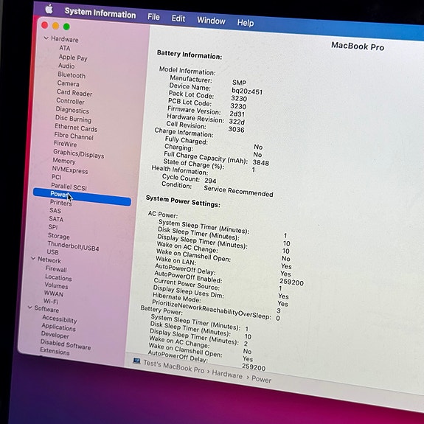The image size is (424, 424).
Task: Select Developer under Software
Action: click(x=55, y=335)
